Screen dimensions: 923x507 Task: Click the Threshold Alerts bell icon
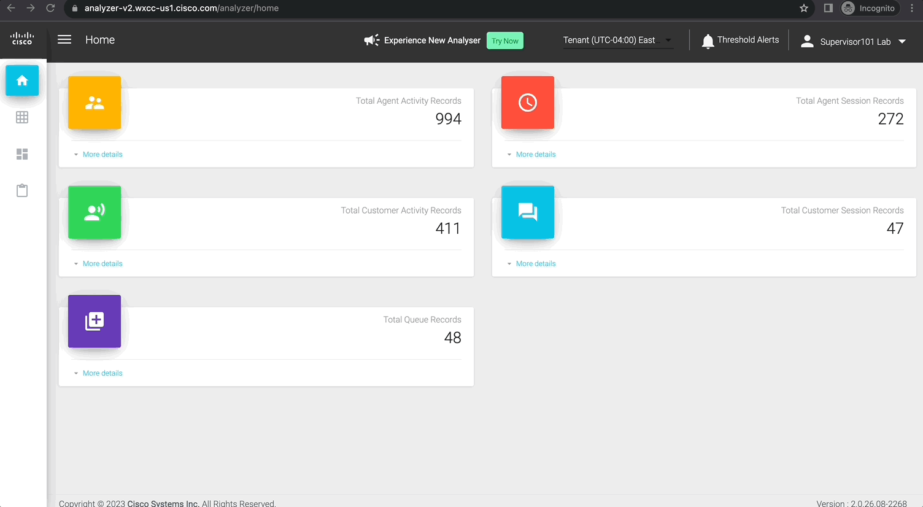pos(708,41)
